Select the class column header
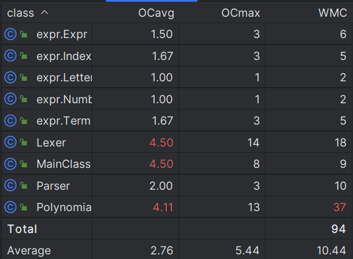The height and width of the screenshot is (259, 353). click(20, 13)
